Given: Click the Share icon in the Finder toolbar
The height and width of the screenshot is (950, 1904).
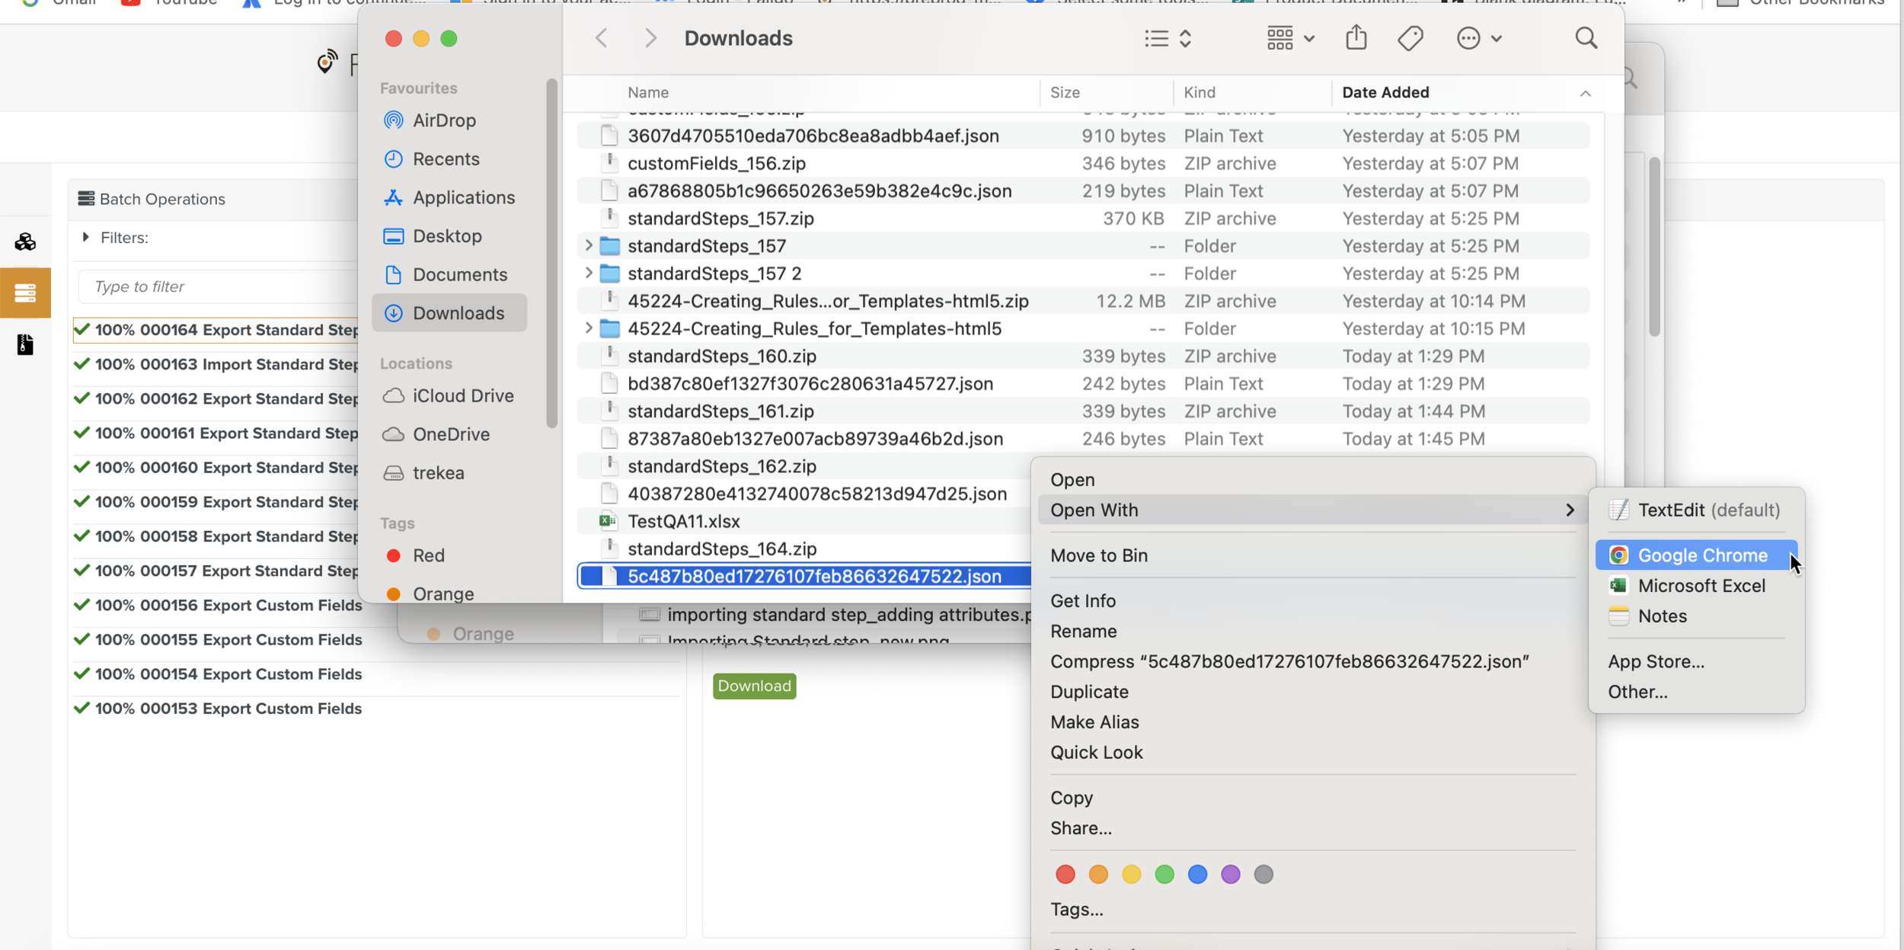Looking at the screenshot, I should [x=1356, y=37].
